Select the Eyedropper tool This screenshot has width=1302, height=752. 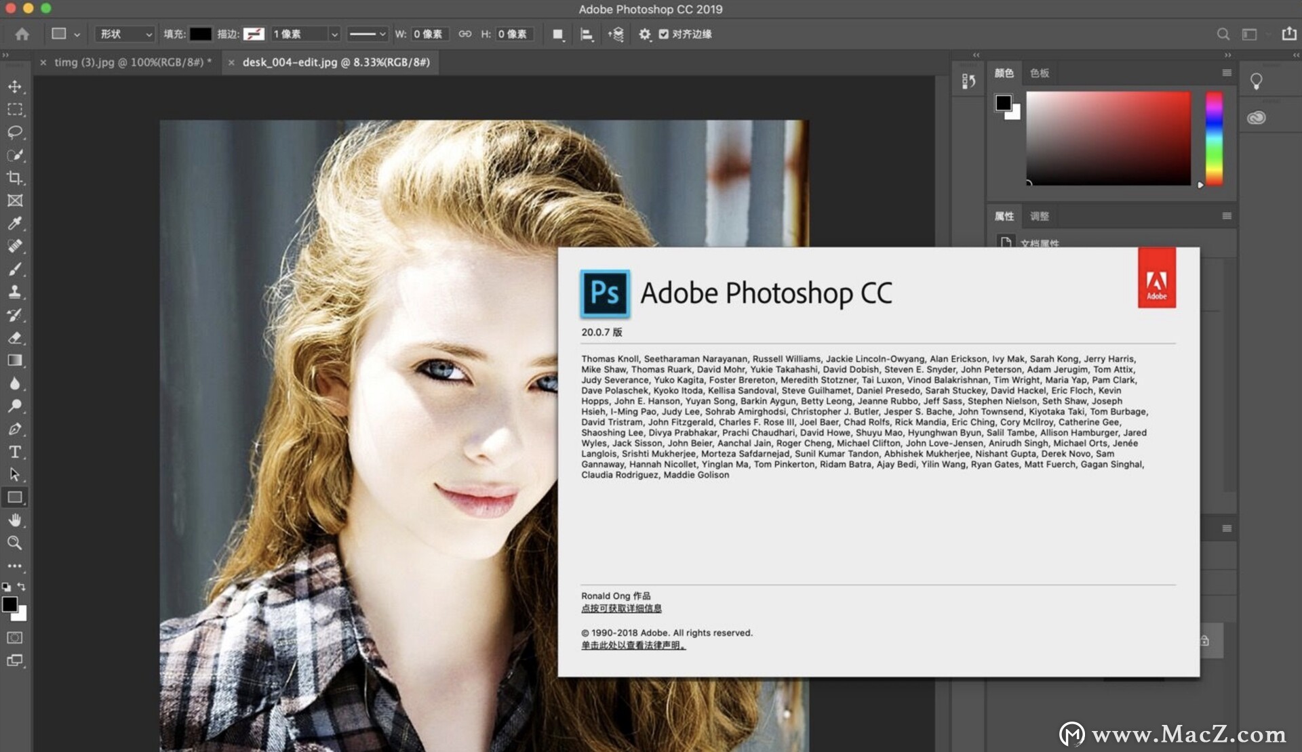15,224
